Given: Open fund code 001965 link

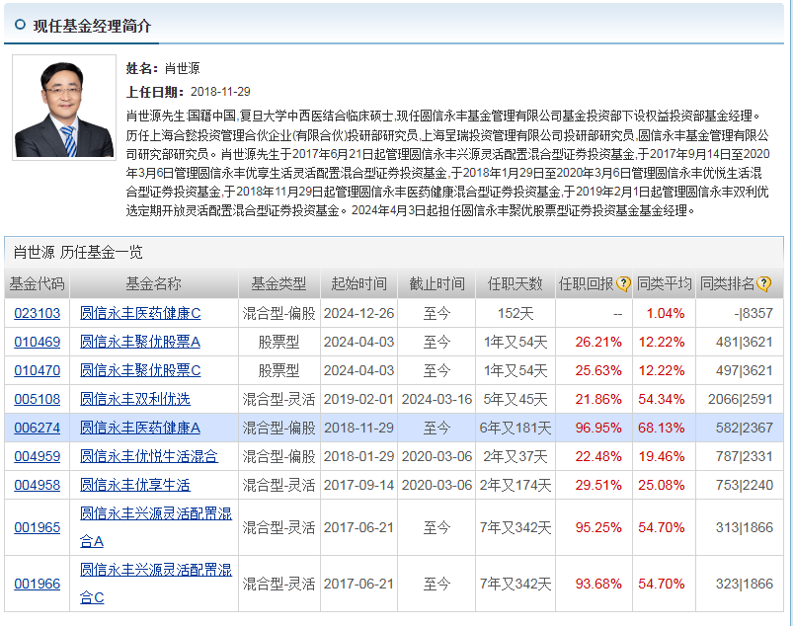Looking at the screenshot, I should (37, 528).
